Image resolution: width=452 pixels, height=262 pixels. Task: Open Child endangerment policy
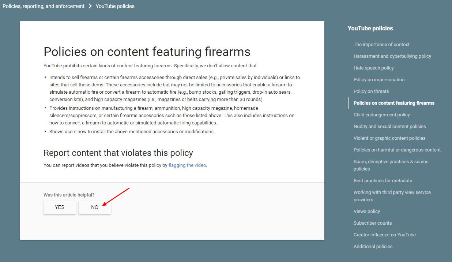point(382,115)
